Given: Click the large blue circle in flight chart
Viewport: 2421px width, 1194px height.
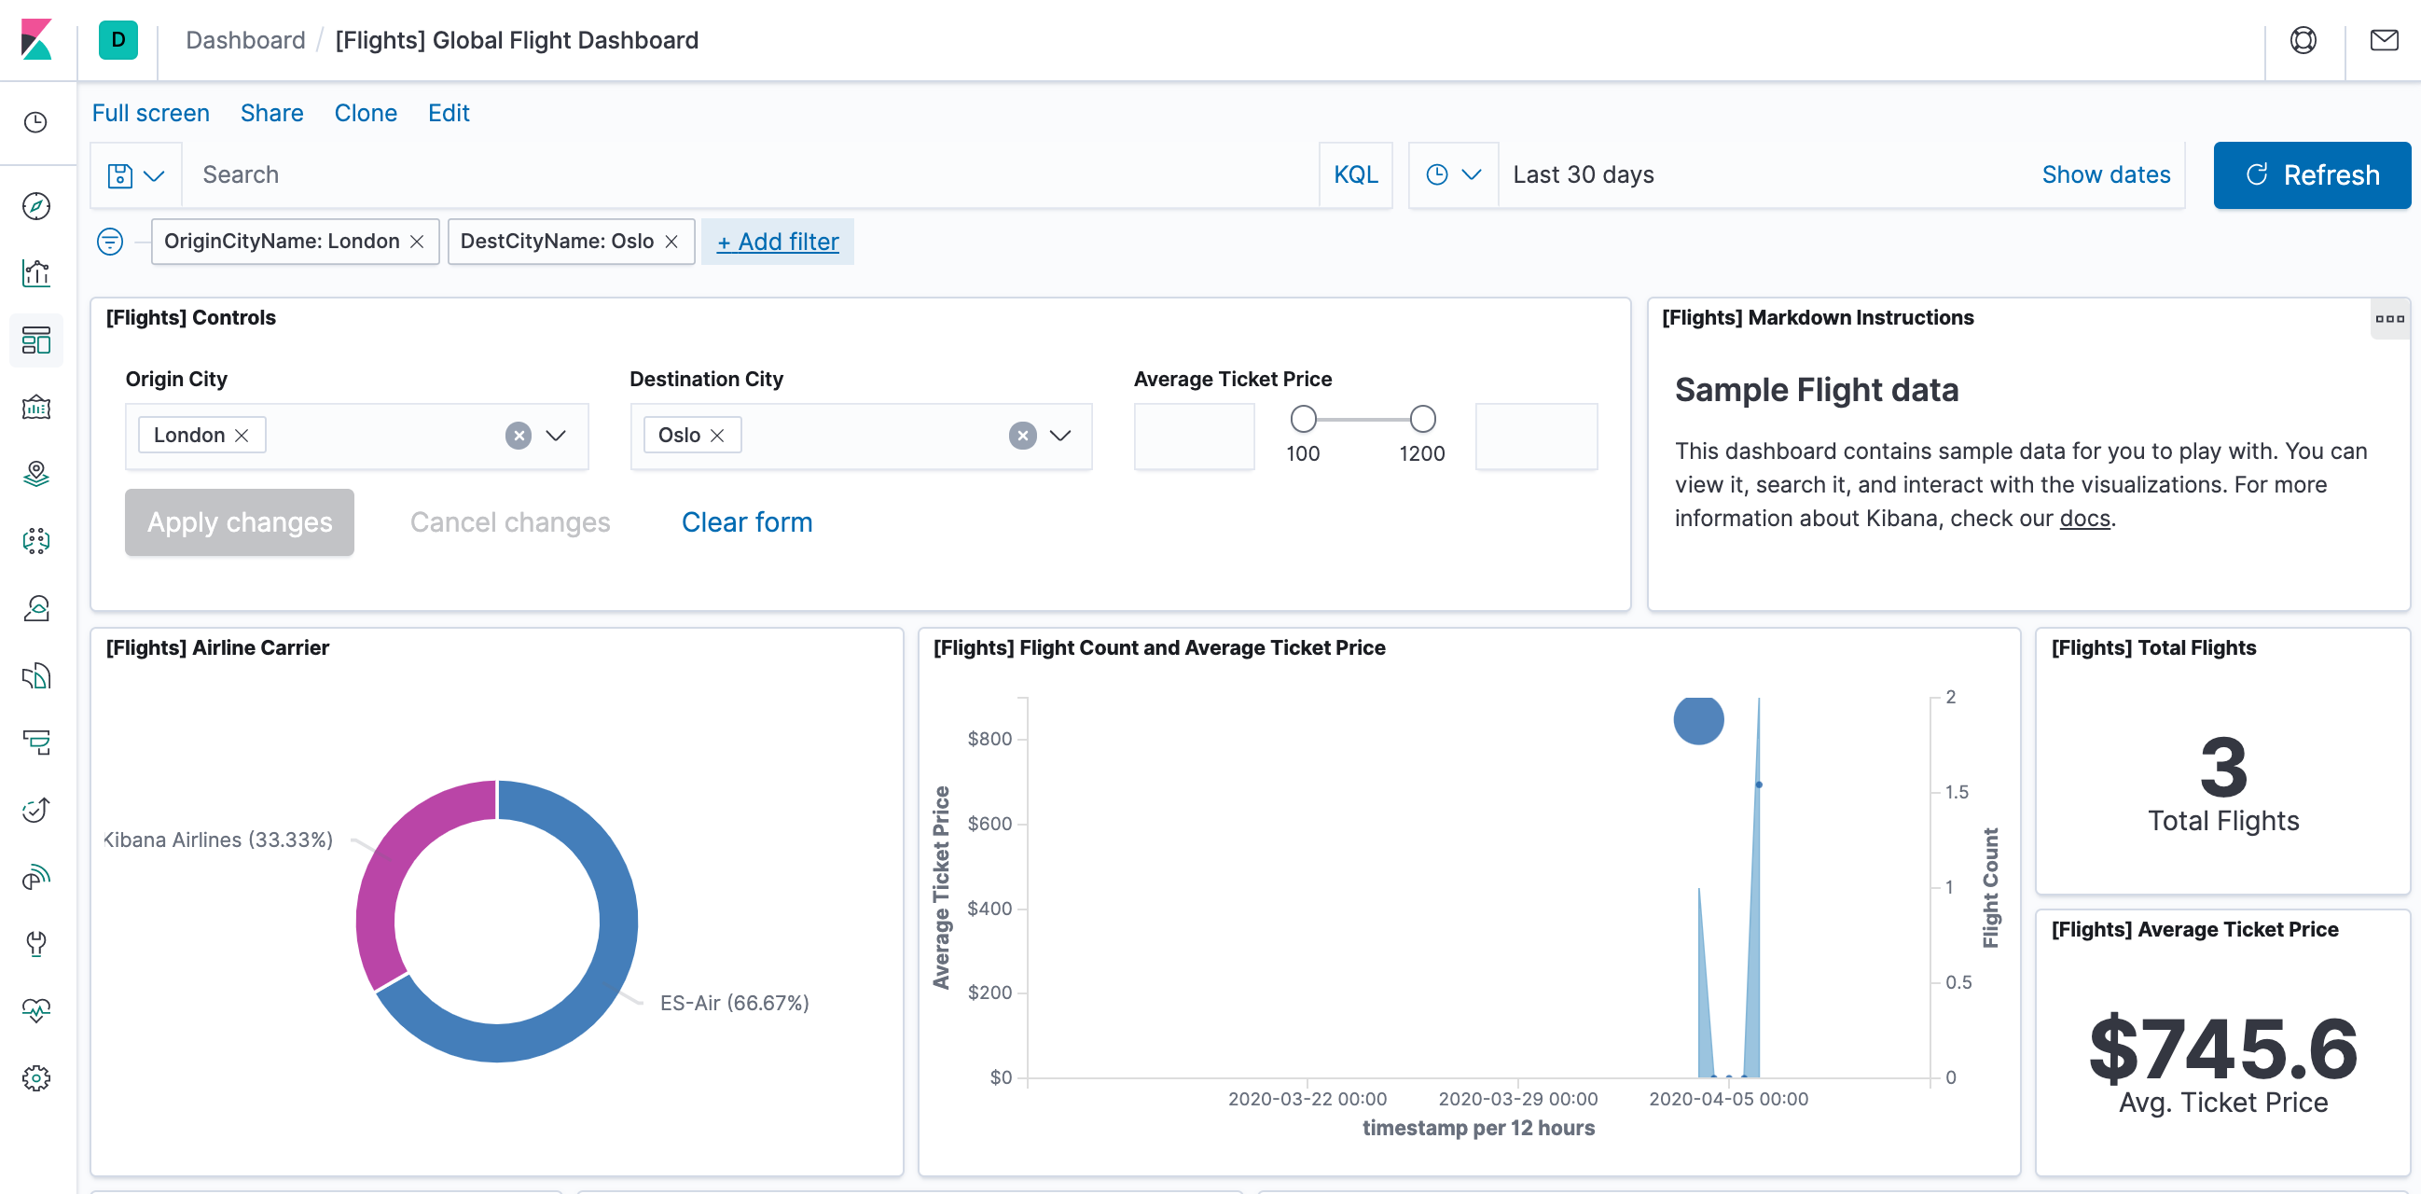Looking at the screenshot, I should pyautogui.click(x=1698, y=720).
